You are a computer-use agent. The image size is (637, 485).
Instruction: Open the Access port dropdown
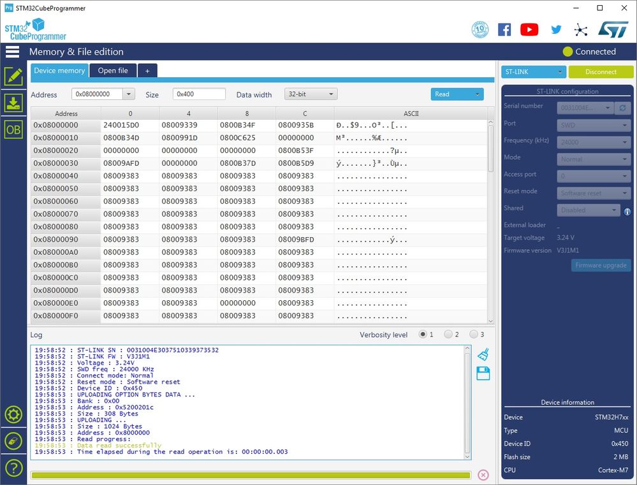pos(594,176)
